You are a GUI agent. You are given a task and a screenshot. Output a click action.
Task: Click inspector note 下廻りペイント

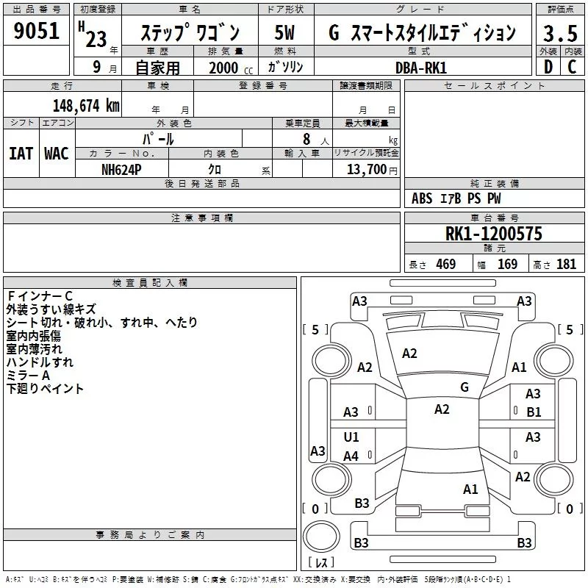[45, 389]
